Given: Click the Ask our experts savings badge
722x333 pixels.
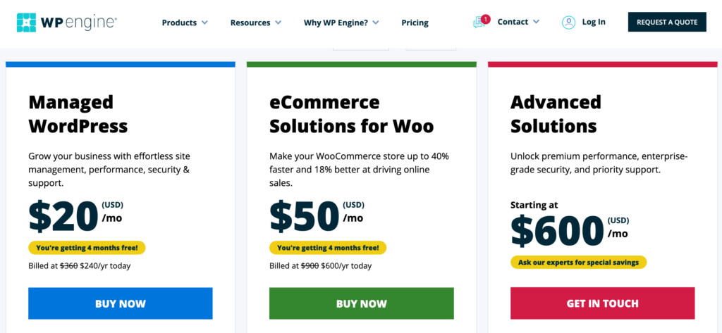Looking at the screenshot, I should [578, 263].
